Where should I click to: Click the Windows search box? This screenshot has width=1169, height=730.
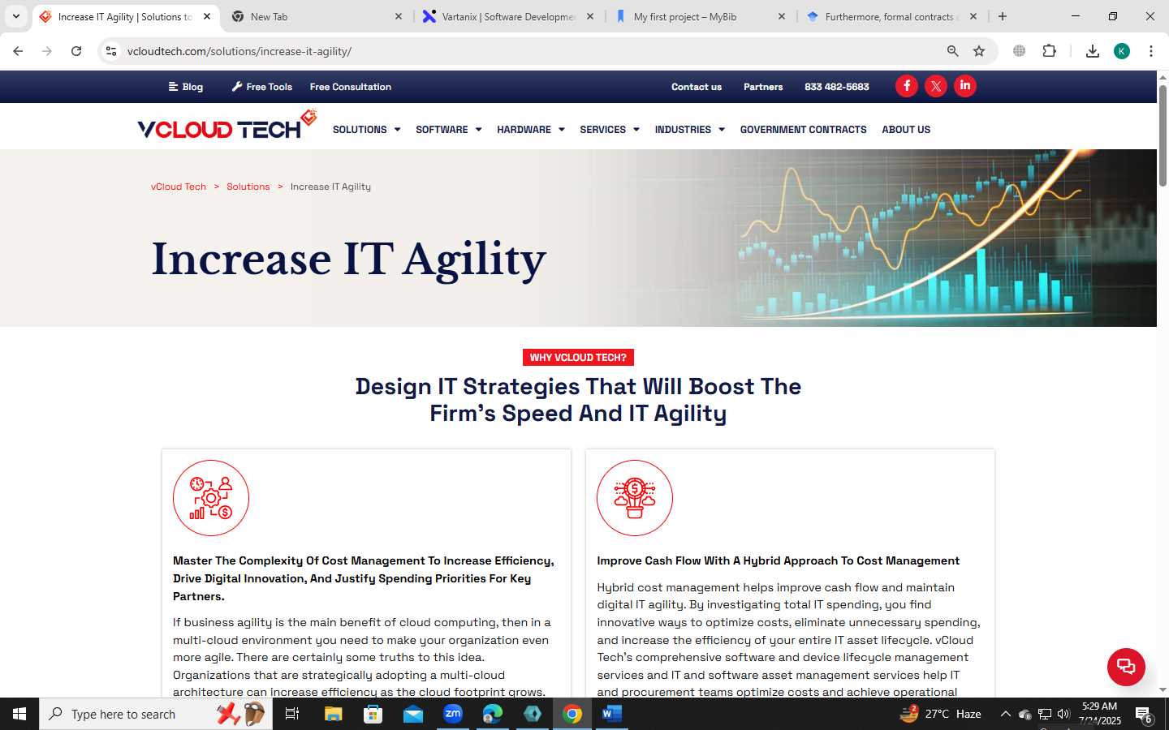tap(156, 714)
